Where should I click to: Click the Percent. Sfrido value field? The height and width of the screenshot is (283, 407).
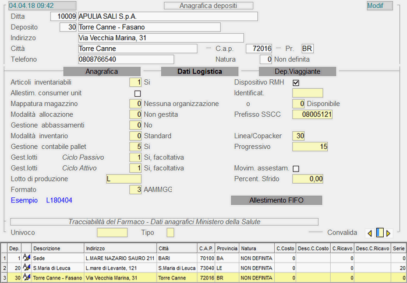[307, 179]
